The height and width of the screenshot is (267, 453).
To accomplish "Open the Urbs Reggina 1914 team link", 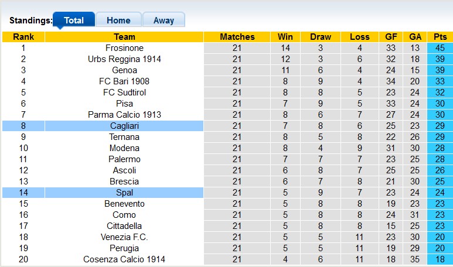I will point(124,59).
